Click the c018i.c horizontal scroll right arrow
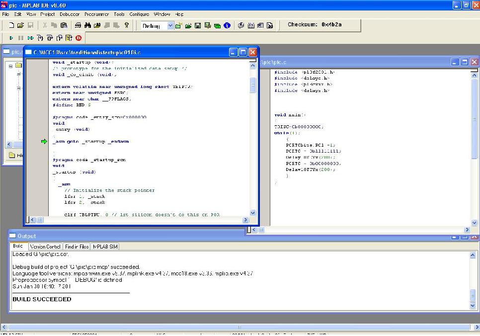The width and height of the screenshot is (480, 336). click(x=245, y=220)
